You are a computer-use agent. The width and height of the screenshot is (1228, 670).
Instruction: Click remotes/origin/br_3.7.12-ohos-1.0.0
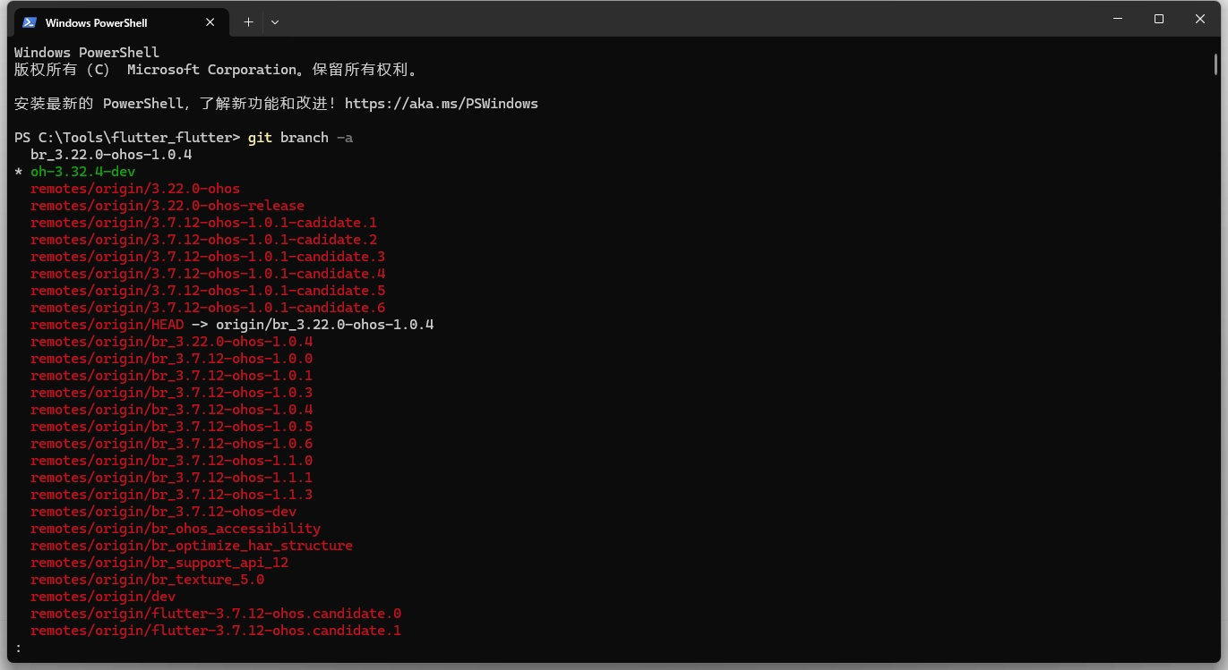[172, 359]
